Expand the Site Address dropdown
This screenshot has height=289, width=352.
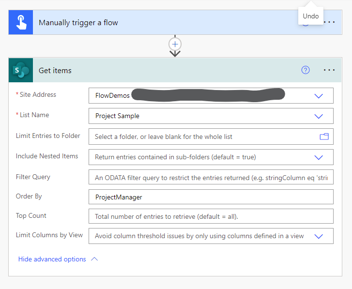(319, 96)
